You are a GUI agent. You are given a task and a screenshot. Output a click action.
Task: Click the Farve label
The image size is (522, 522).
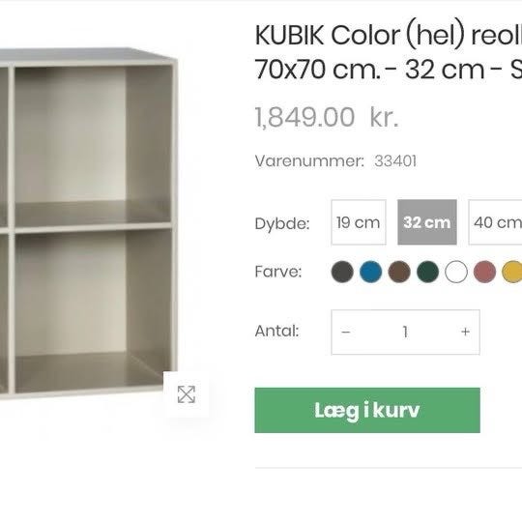[x=278, y=272]
